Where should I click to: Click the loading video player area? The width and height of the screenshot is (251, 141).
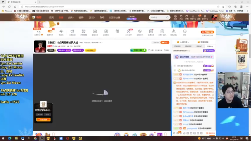(102, 92)
